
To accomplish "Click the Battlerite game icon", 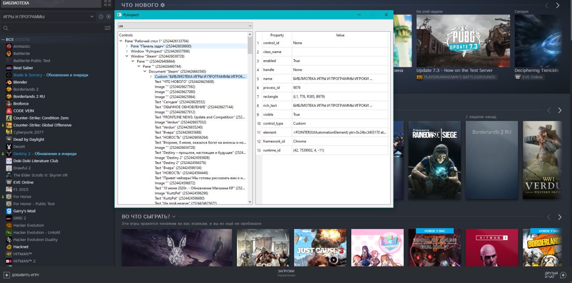I will click(9, 53).
